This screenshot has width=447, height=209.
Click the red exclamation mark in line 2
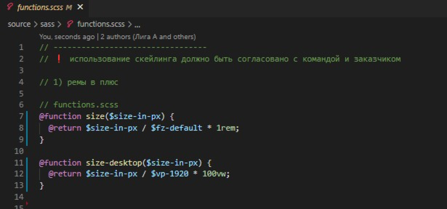(x=59, y=59)
